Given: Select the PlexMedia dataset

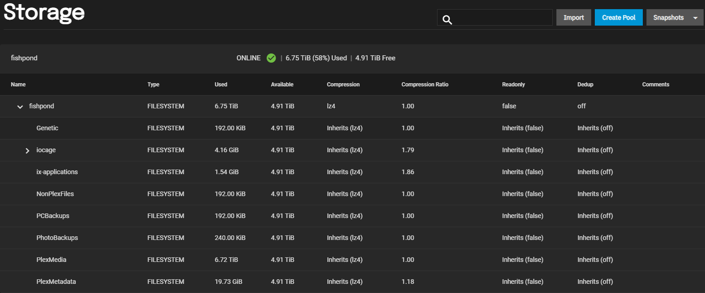Looking at the screenshot, I should [x=51, y=260].
